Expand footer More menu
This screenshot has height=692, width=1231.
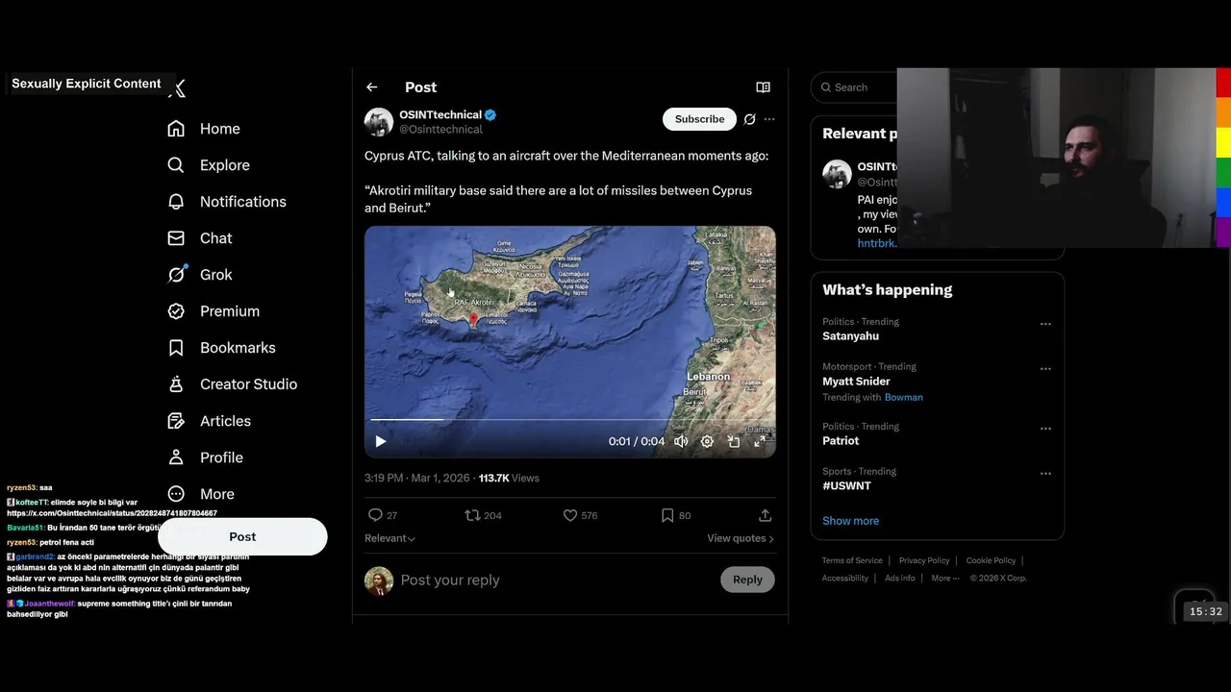(x=944, y=578)
